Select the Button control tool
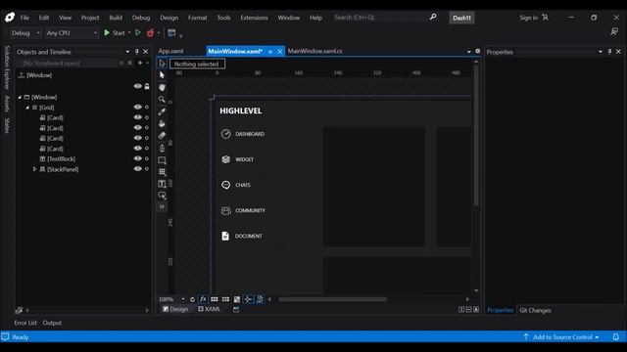The width and height of the screenshot is (627, 352). [162, 196]
